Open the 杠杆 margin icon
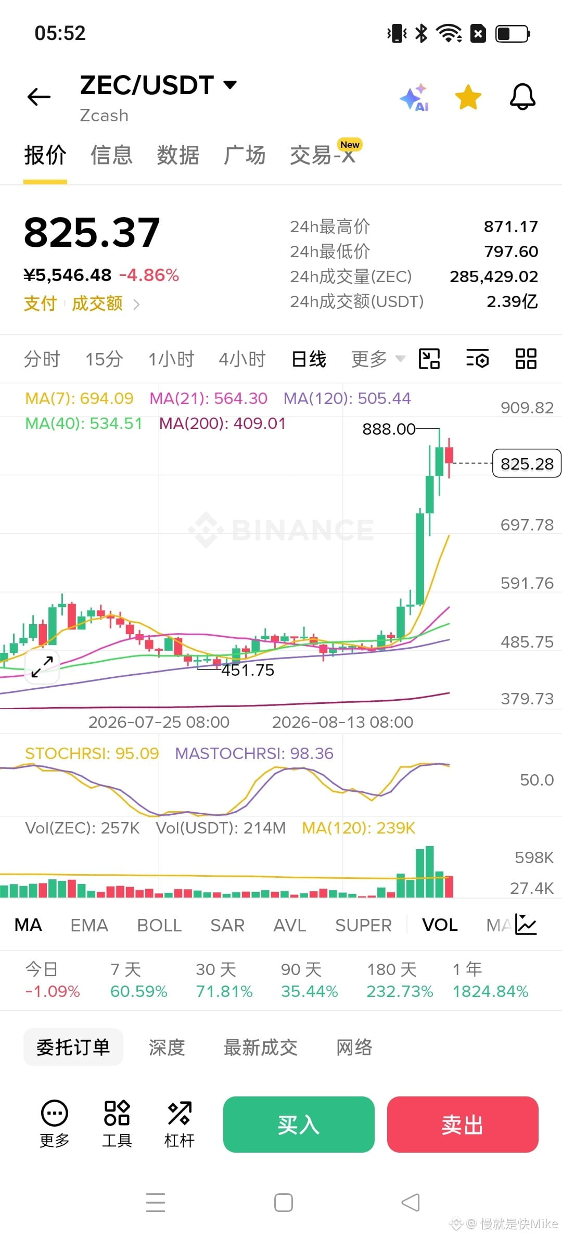Viewport: 562px width, 1237px height. point(180,1125)
